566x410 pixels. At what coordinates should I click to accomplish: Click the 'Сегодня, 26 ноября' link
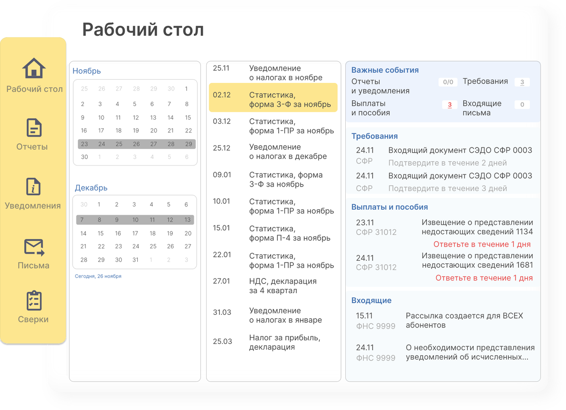pos(98,276)
